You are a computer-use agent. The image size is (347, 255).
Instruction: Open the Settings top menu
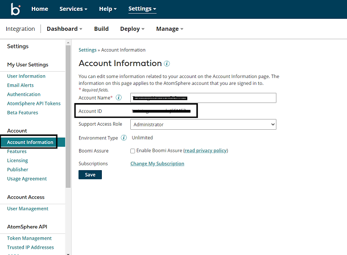pyautogui.click(x=142, y=9)
